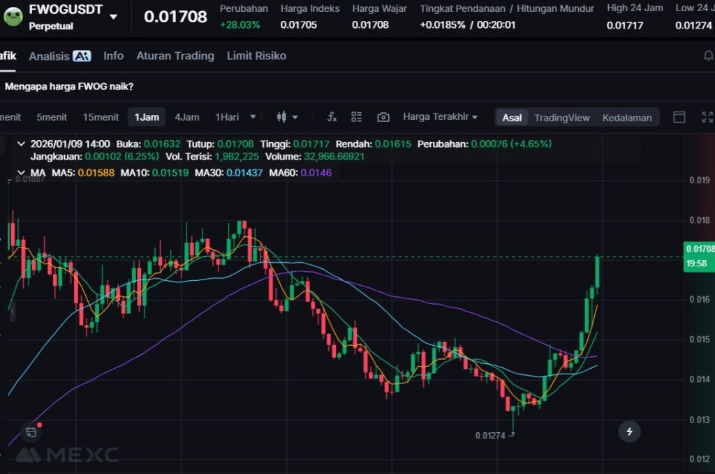Viewport: 715px width, 474px height.
Task: Switch chart view to Kedalaman
Action: point(627,117)
